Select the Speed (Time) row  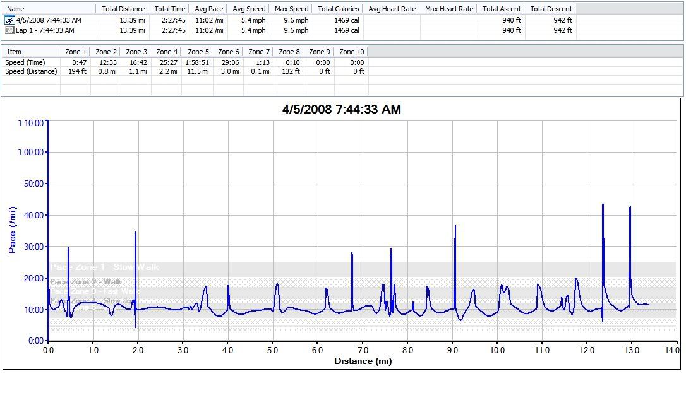pos(25,62)
